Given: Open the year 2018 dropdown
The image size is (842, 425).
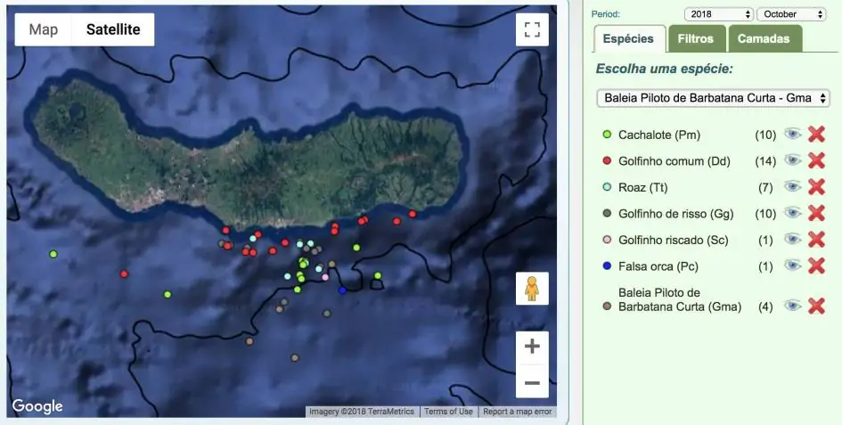Looking at the screenshot, I should 718,14.
